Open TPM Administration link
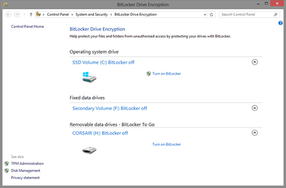The image size is (286, 188). coord(28,164)
